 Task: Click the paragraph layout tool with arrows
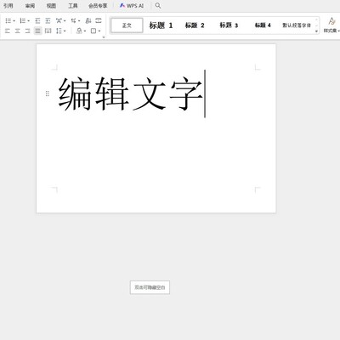73,20
